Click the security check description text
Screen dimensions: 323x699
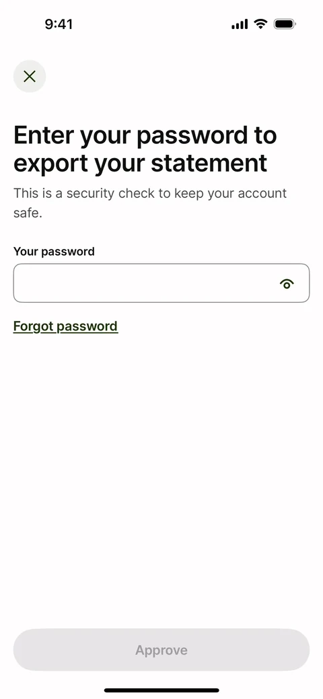(x=150, y=203)
